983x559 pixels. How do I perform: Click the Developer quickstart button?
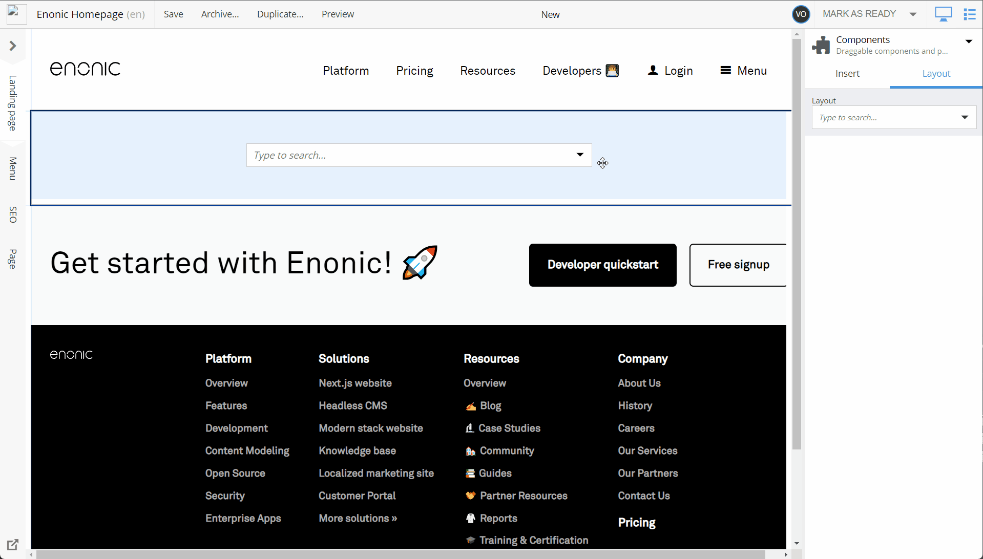(602, 265)
